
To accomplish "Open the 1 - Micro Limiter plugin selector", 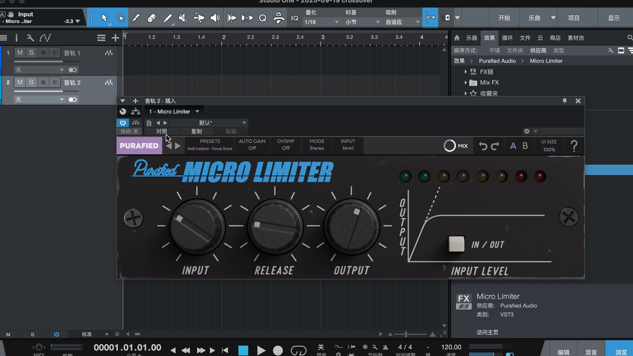I will pos(174,111).
